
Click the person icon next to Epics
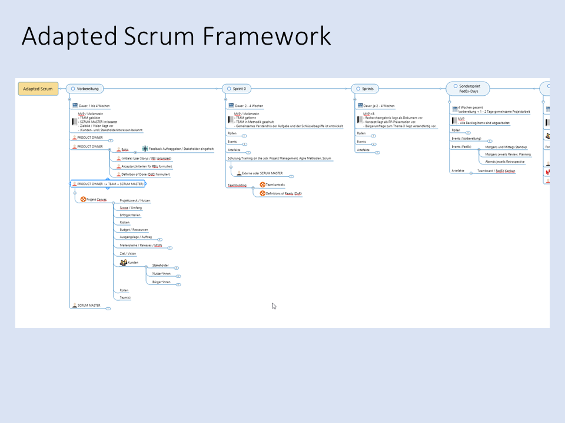pyautogui.click(x=118, y=149)
